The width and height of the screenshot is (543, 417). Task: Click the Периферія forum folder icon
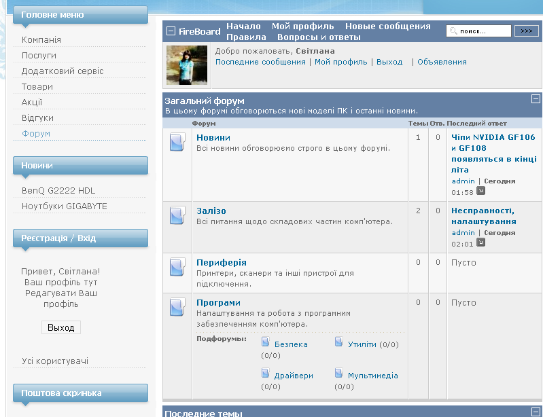(x=177, y=267)
